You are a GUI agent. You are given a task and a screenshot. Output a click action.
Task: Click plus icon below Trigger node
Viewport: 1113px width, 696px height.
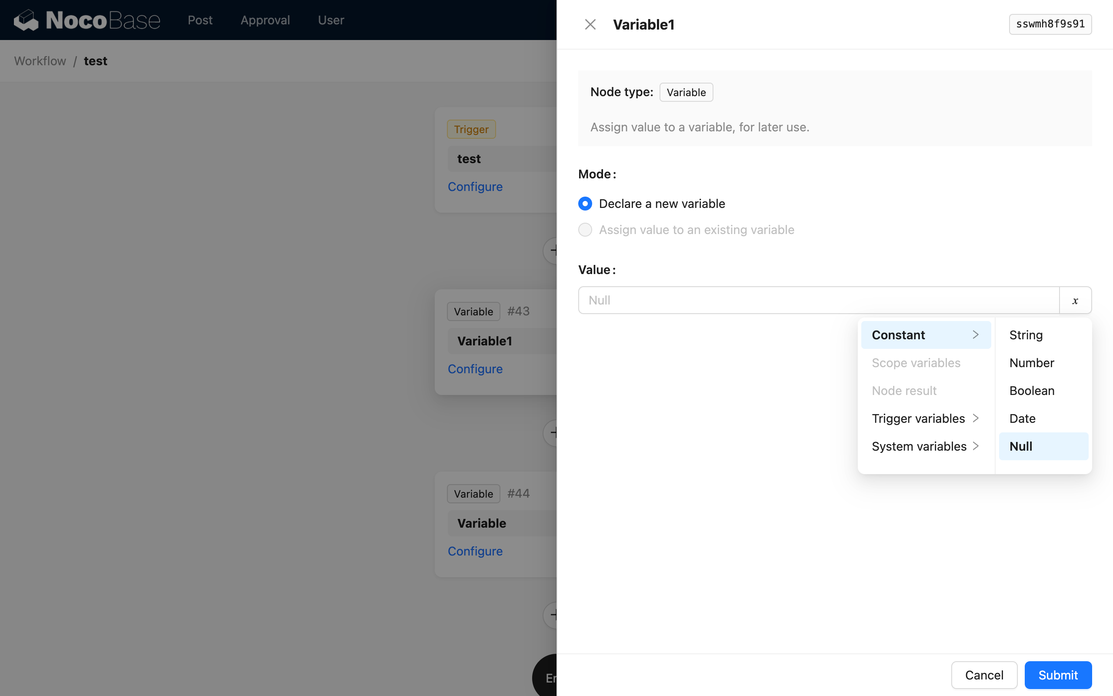[551, 251]
